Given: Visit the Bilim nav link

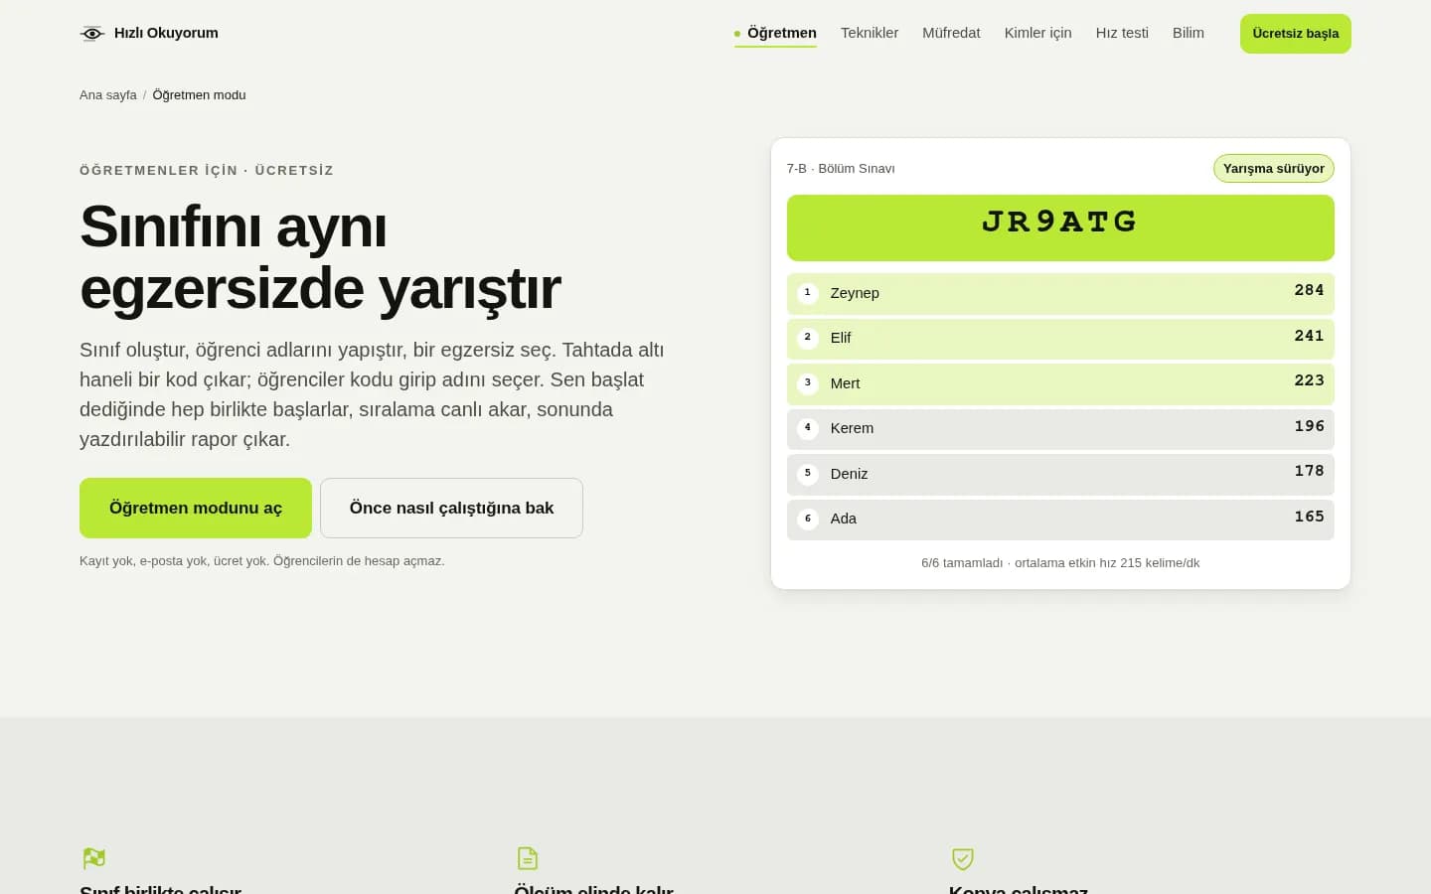Looking at the screenshot, I should point(1188,33).
